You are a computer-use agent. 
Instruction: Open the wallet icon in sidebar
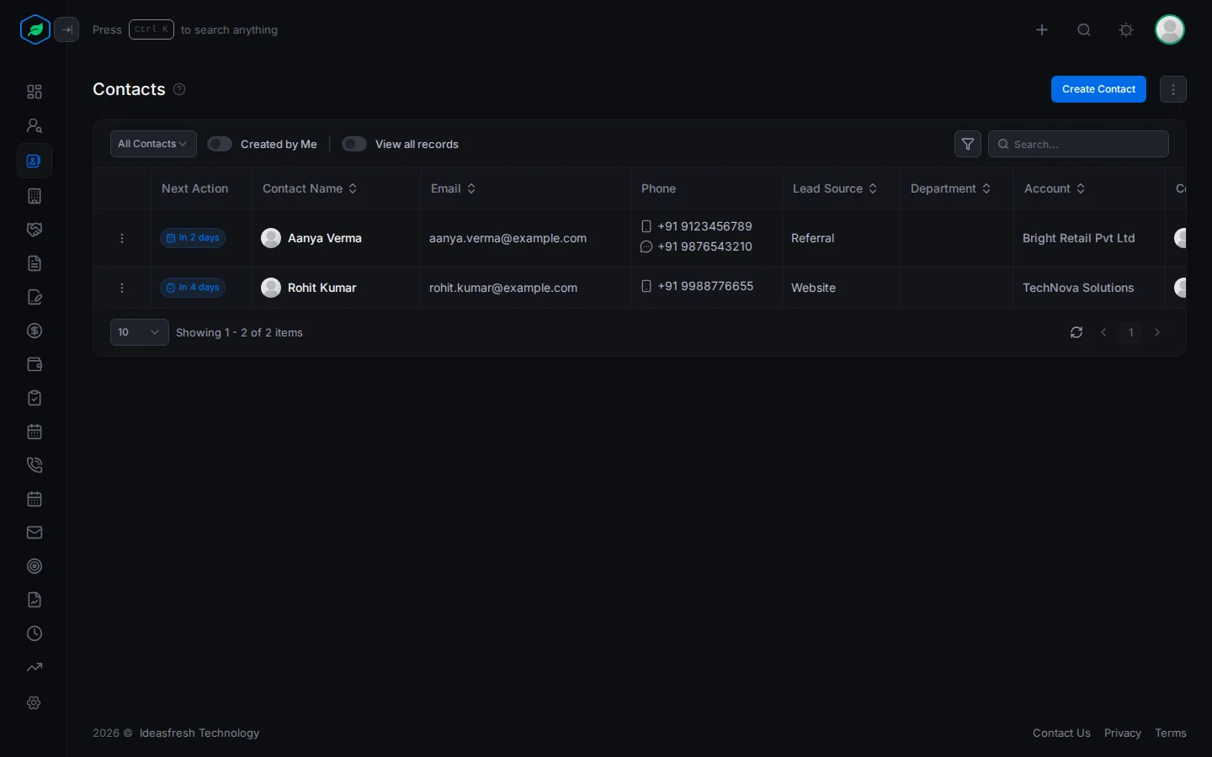[x=35, y=364]
